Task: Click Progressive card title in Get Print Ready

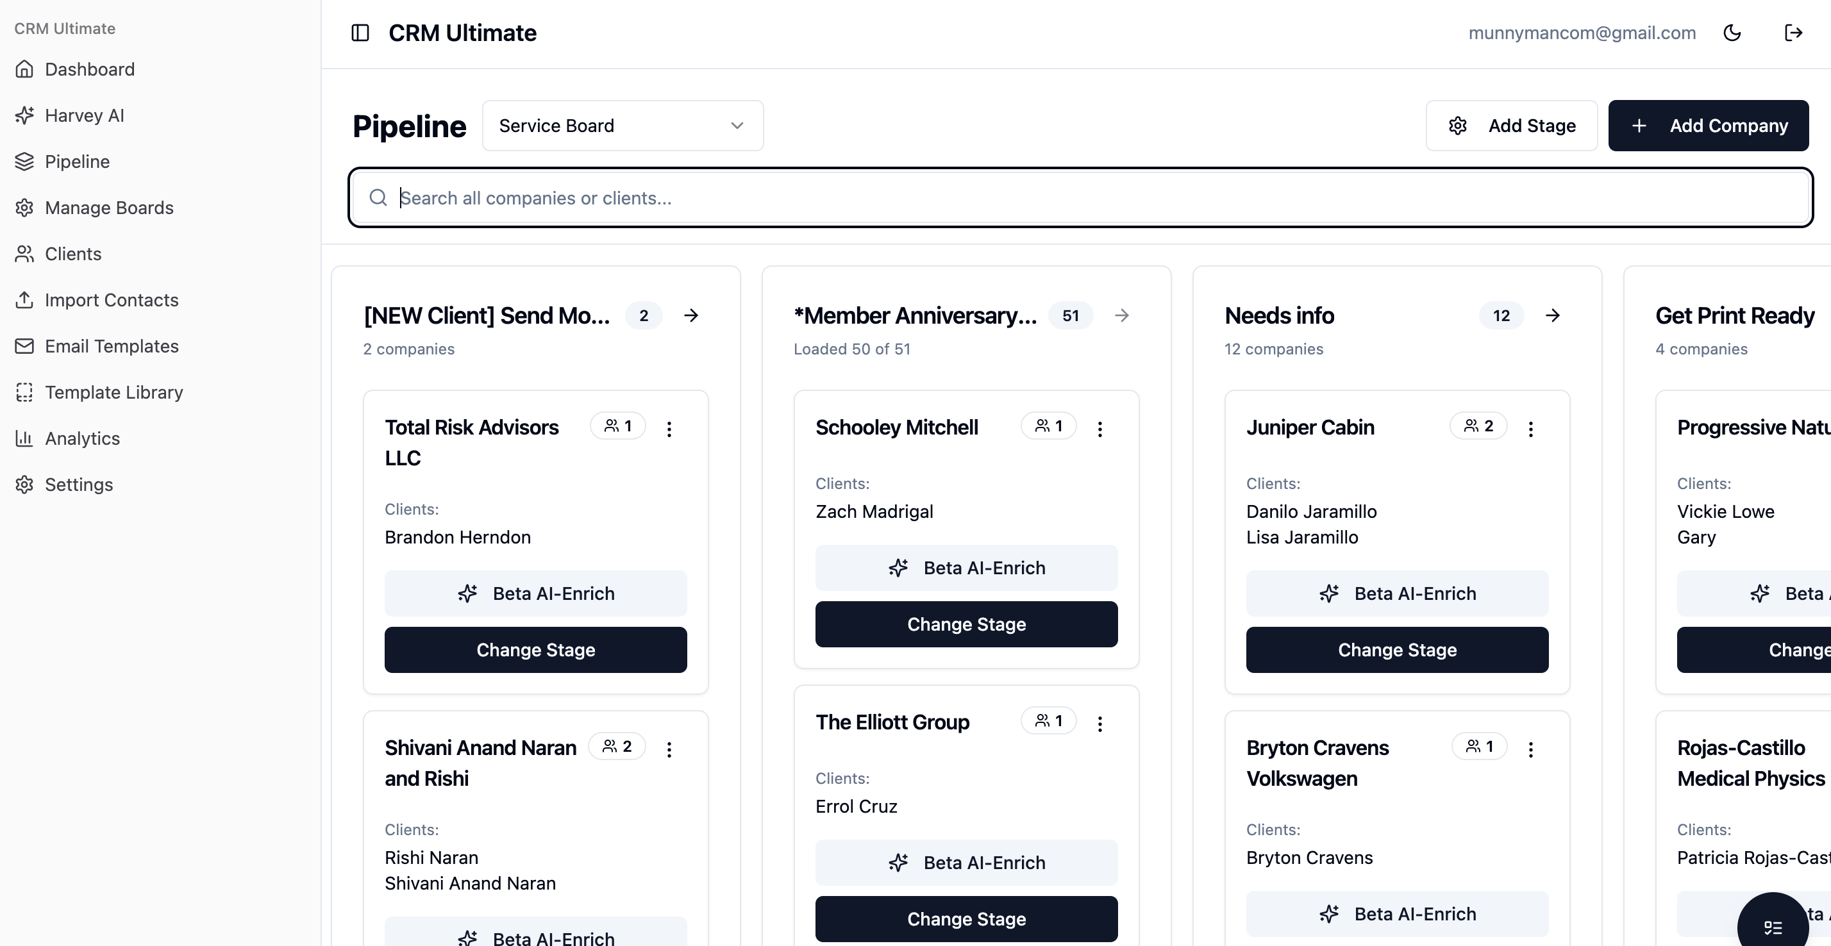Action: tap(1753, 427)
